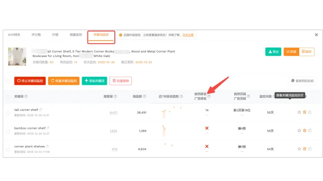This screenshot has width=323, height=181.
Task: Switch to 列表 list view
Action: pyautogui.click(x=291, y=52)
